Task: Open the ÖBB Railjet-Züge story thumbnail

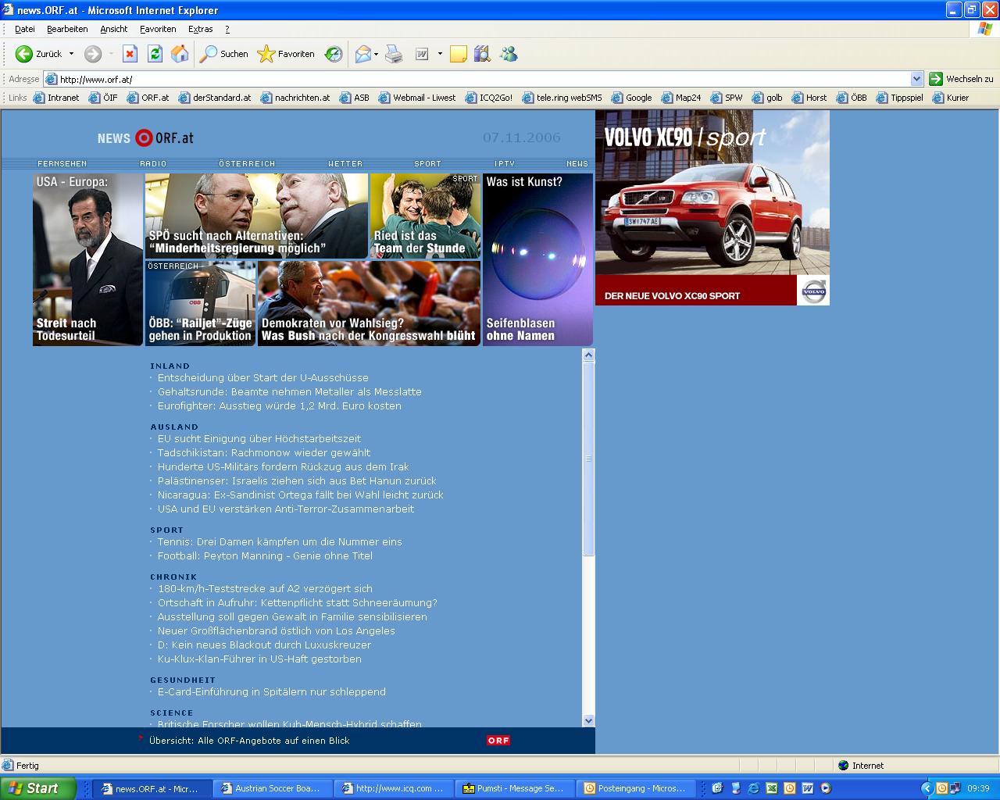Action: click(200, 303)
